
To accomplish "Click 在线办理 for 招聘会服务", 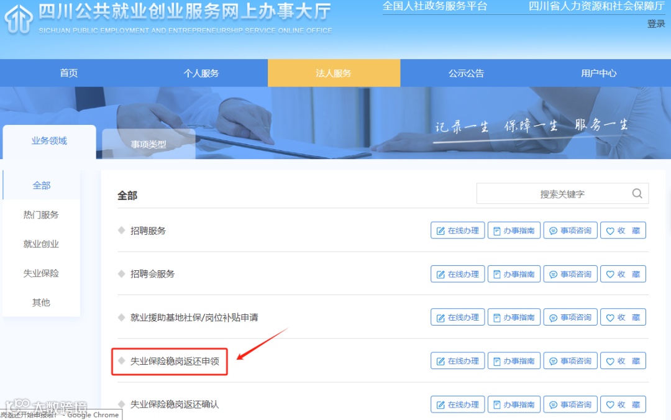I will [x=457, y=274].
